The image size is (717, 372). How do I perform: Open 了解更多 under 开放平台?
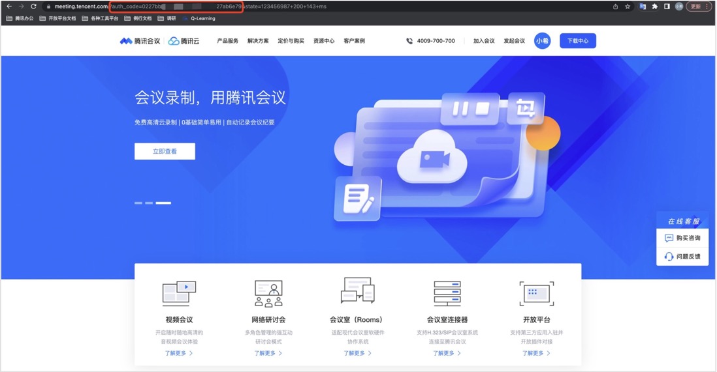pyautogui.click(x=536, y=353)
